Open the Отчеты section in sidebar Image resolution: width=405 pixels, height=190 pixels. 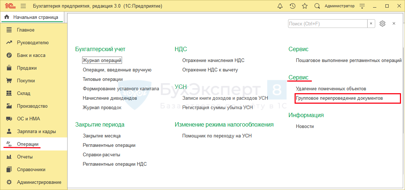[25, 157]
